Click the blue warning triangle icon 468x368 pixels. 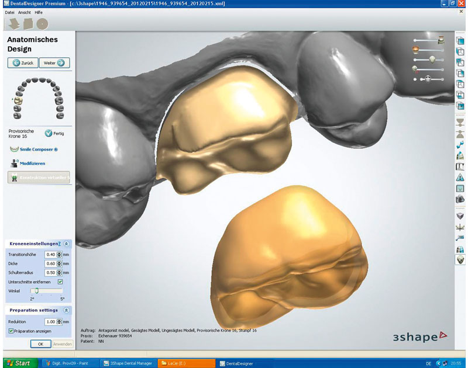click(460, 178)
